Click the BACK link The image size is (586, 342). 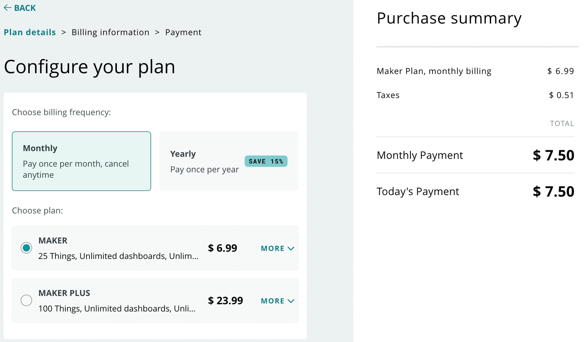pos(25,8)
